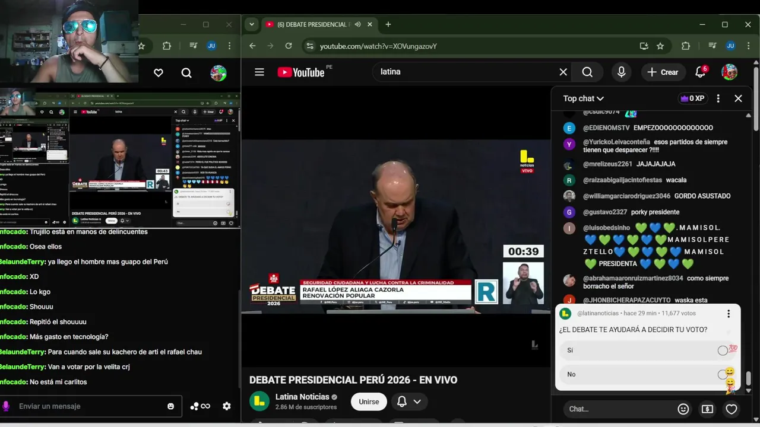Screen dimensions: 760x427
Task: Open search icon in left window
Action: tap(186, 73)
